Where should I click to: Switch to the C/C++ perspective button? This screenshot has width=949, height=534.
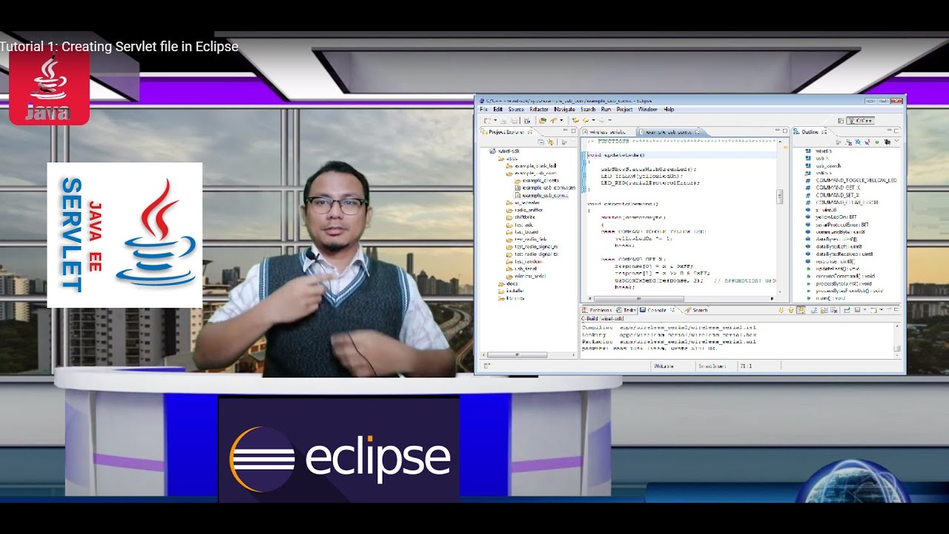pyautogui.click(x=861, y=120)
